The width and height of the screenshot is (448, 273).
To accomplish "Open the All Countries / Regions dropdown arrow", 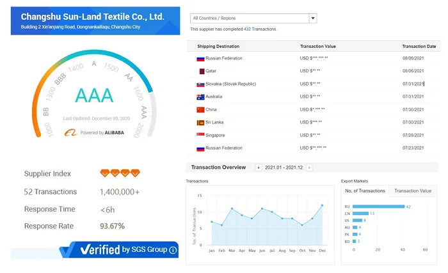I will tap(313, 19).
